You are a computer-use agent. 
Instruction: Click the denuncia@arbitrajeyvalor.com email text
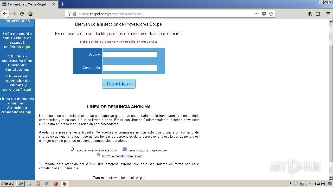pyautogui.click(x=148, y=150)
